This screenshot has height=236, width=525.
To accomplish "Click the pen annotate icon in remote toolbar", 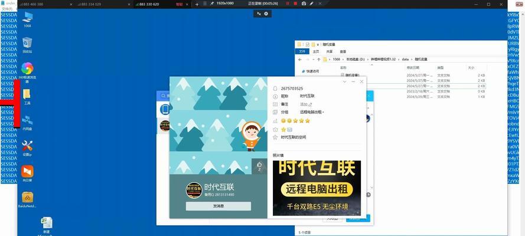I will 312,4.
